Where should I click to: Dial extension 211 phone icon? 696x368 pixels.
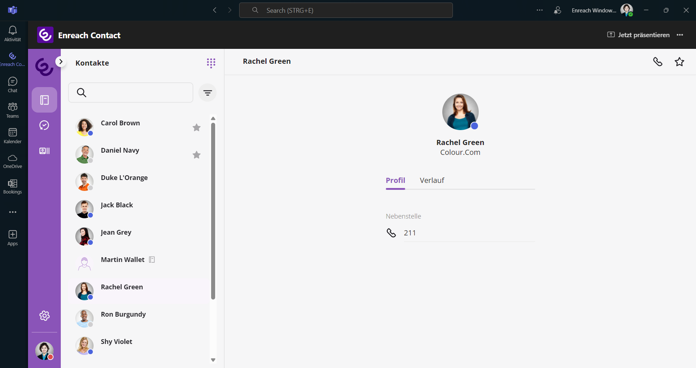point(391,233)
